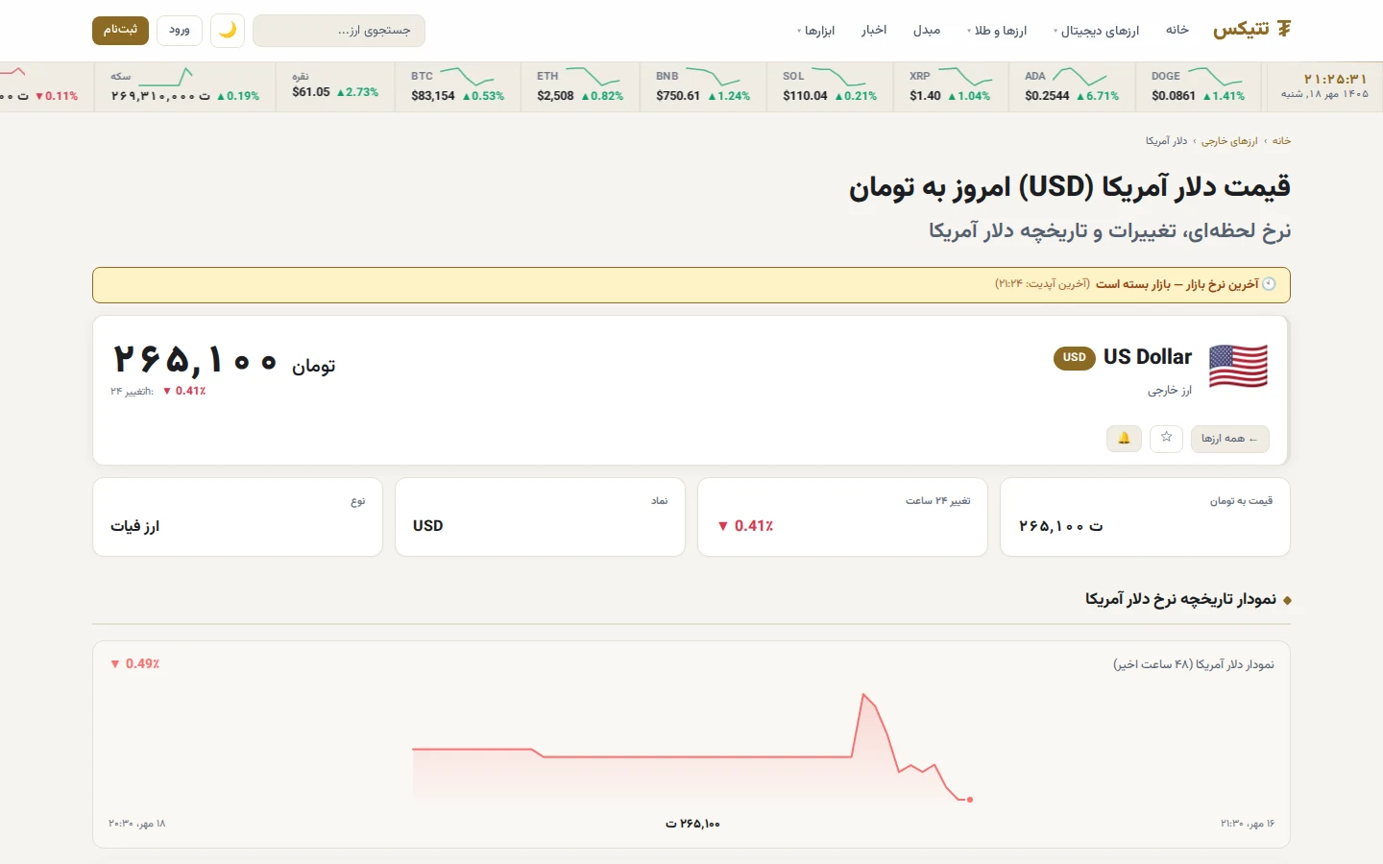The width and height of the screenshot is (1383, 864).
Task: Click the سکه sparkline chart
Action: click(x=166, y=76)
